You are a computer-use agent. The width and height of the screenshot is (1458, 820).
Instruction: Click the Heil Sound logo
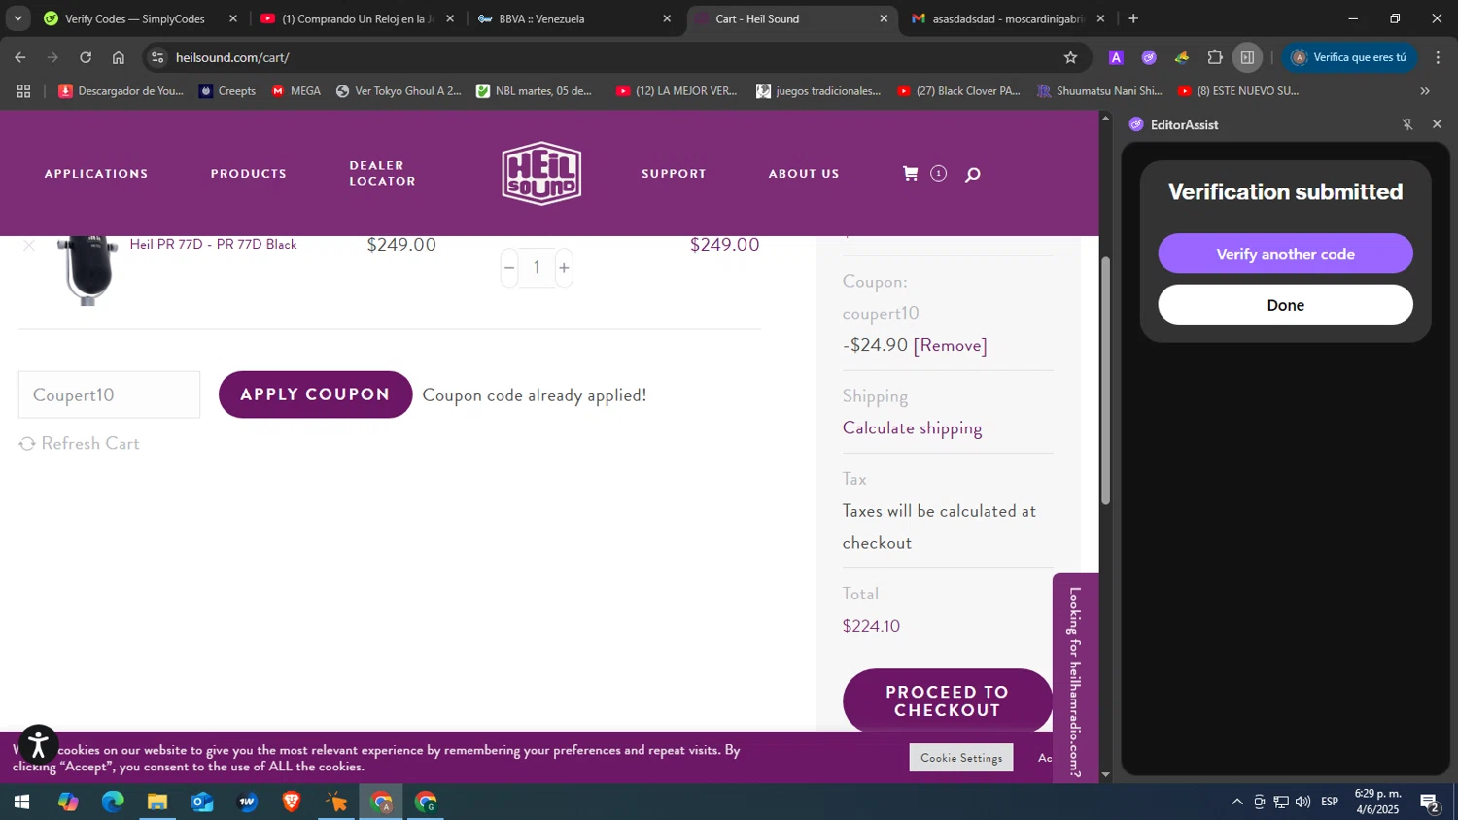click(x=541, y=173)
